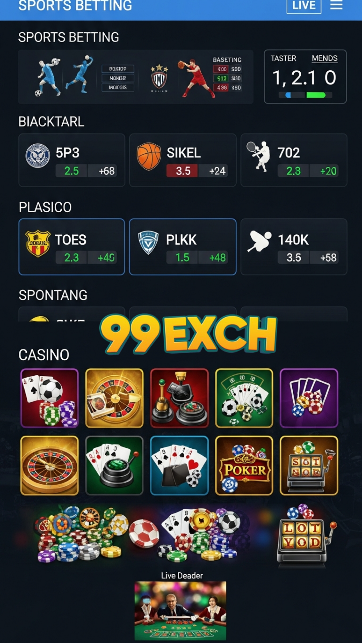Select the 1.5 odds on PLKK

[183, 258]
